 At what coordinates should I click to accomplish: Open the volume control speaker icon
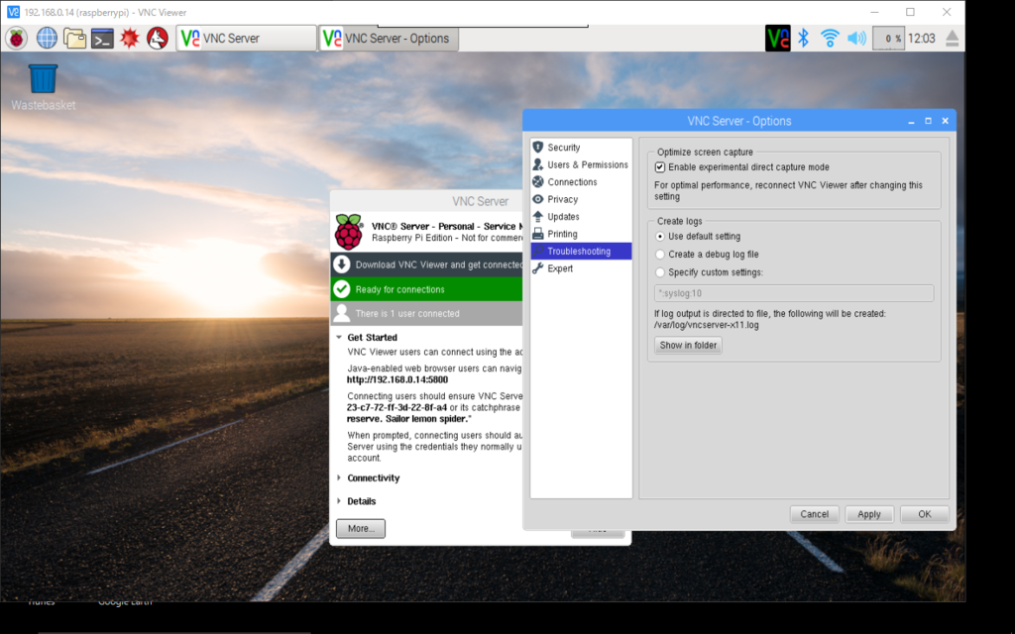click(856, 39)
